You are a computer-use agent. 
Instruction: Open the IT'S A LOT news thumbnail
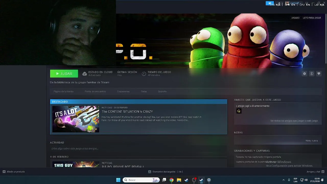click(76, 119)
